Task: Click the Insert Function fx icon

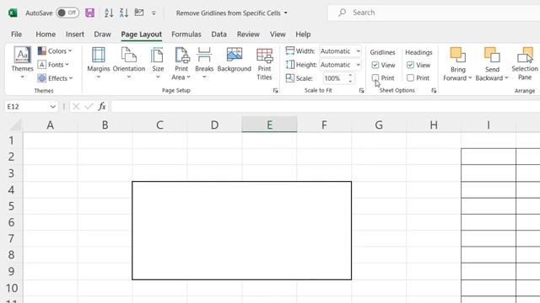Action: pos(102,107)
